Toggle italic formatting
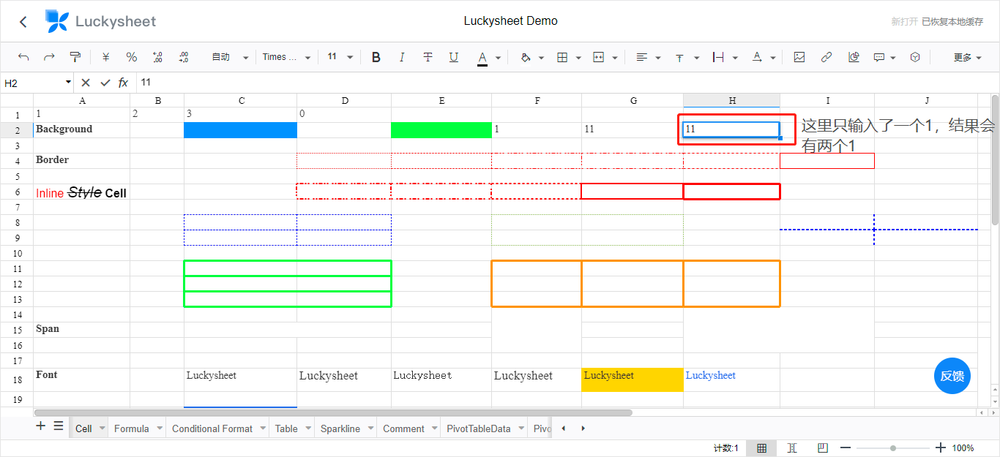 click(402, 57)
